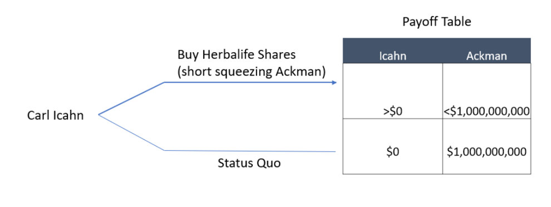Click the lower horizontal Status Quo line
Image resolution: width=551 pixels, height=207 pixels.
pyautogui.click(x=250, y=152)
